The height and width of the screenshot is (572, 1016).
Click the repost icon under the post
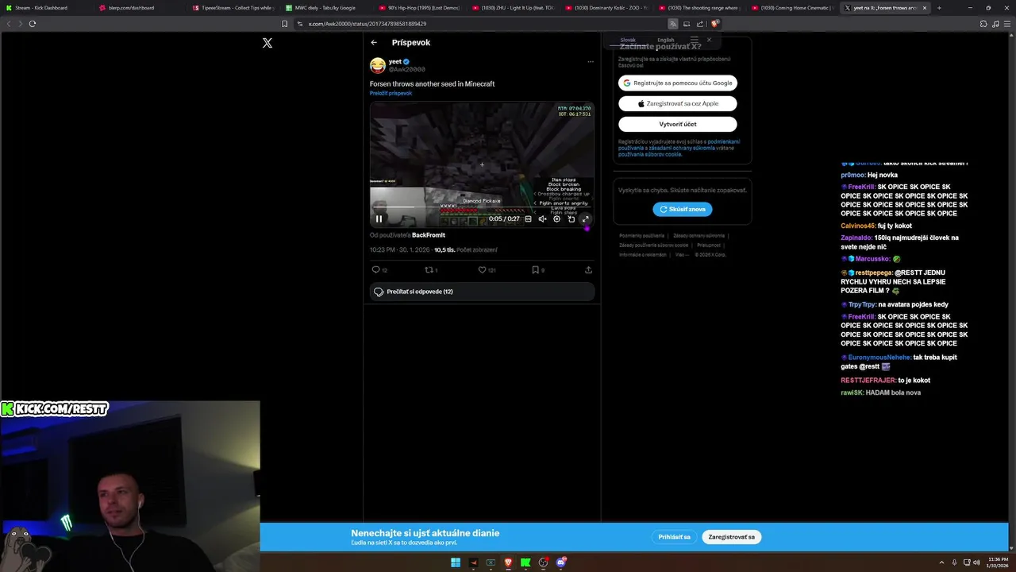[x=431, y=270]
